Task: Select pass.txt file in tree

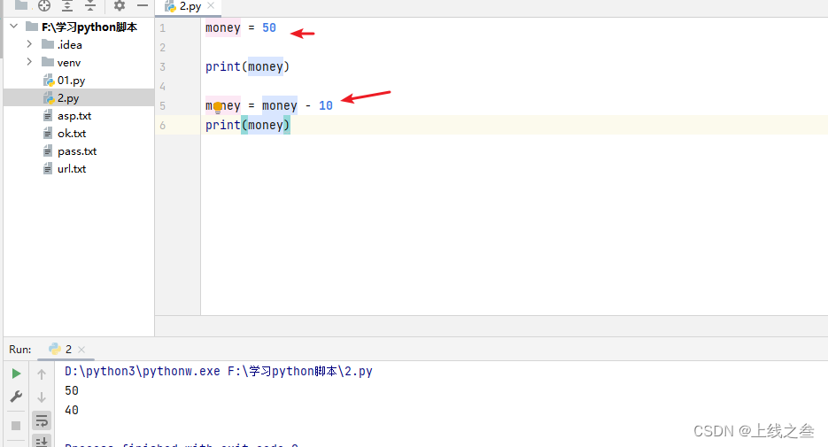Action: click(79, 151)
